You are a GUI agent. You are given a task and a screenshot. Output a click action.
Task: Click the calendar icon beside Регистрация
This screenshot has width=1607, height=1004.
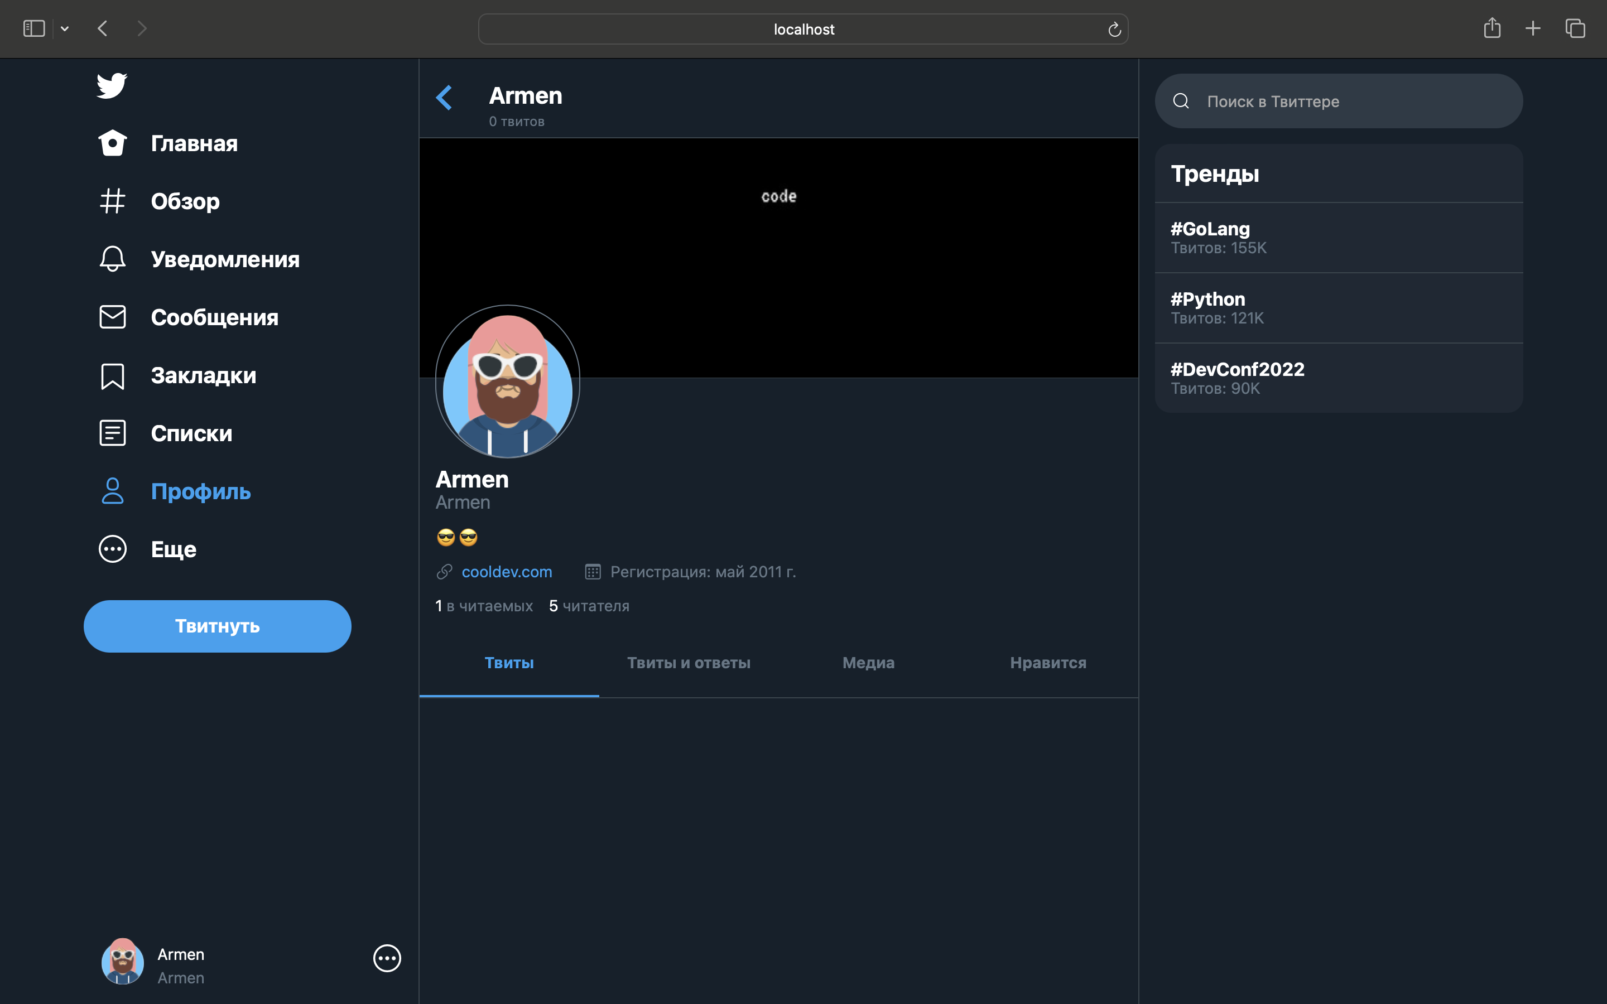(593, 572)
